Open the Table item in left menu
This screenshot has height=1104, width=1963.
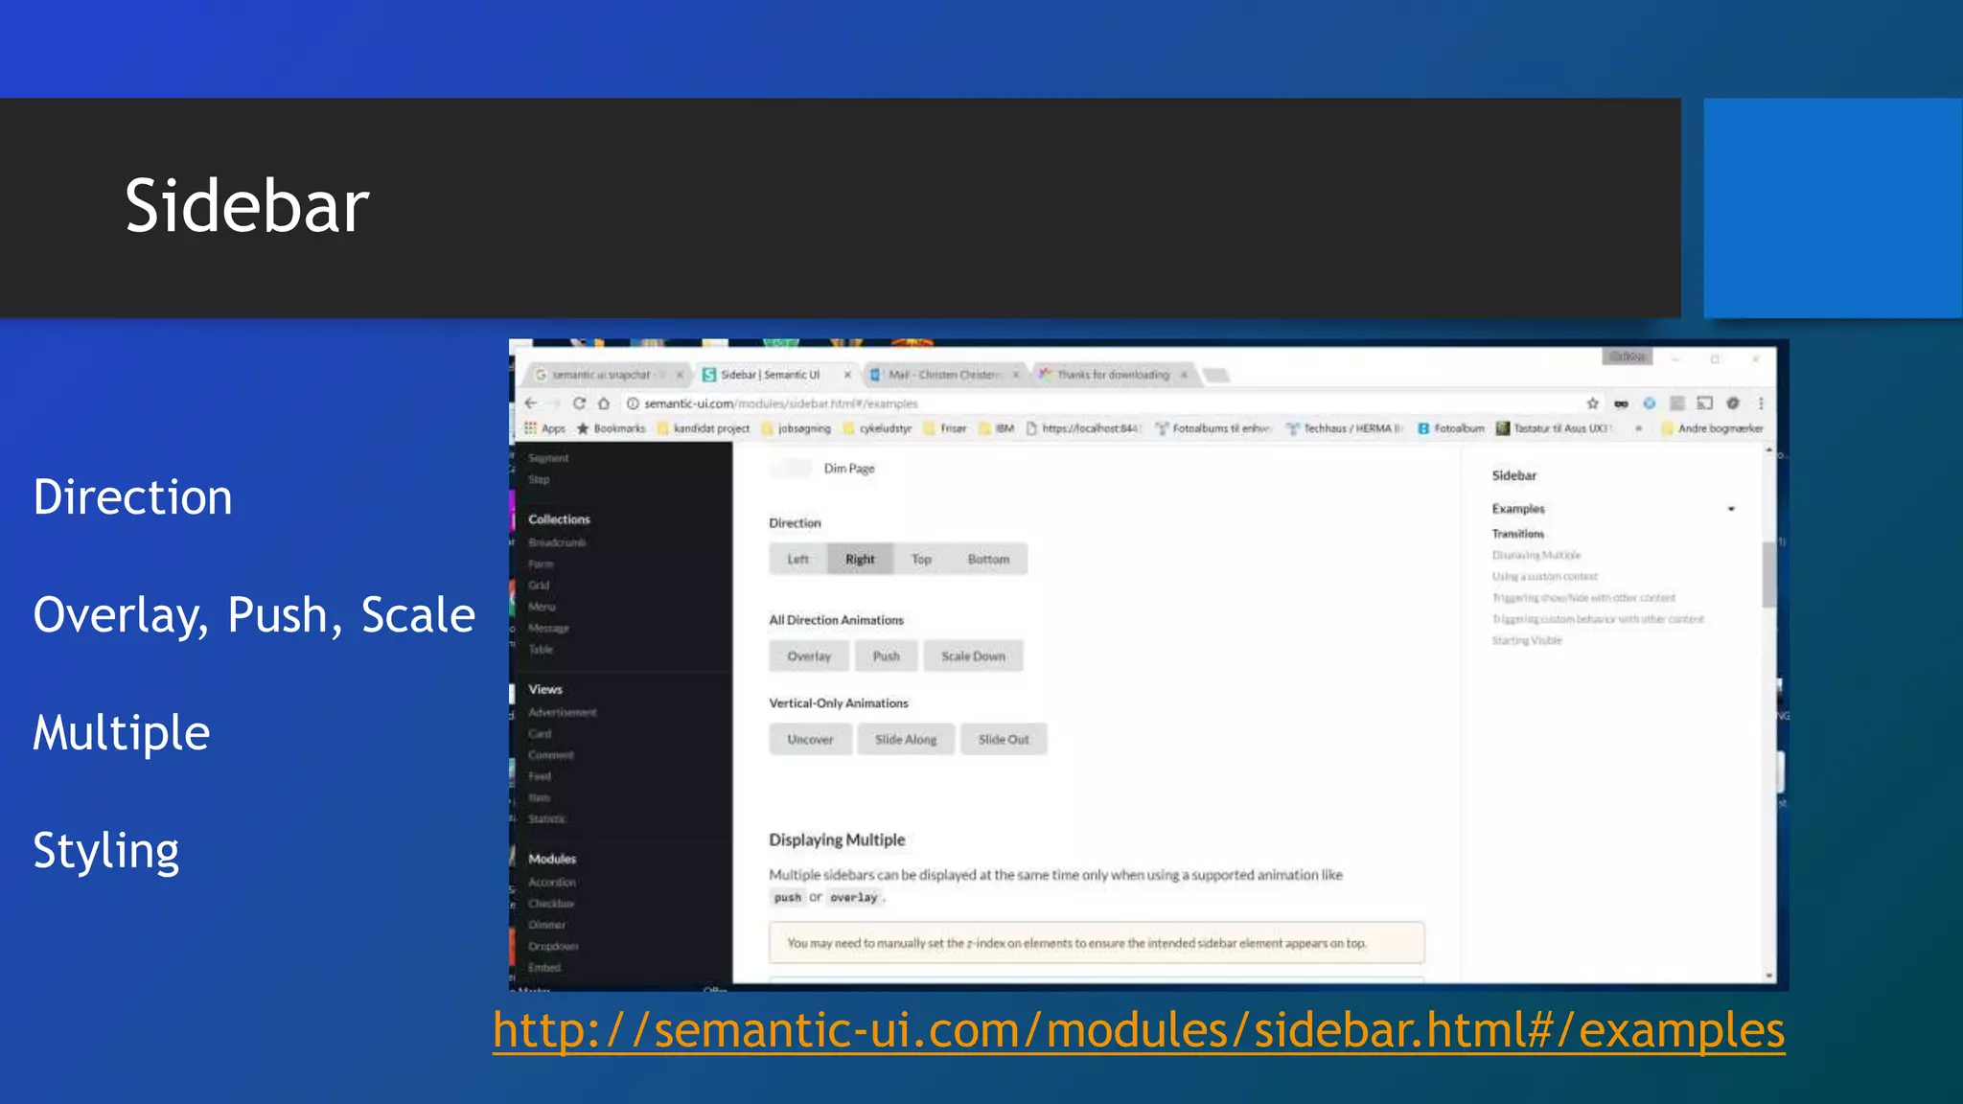pos(541,650)
